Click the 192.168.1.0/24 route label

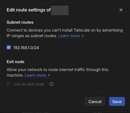point(26,48)
